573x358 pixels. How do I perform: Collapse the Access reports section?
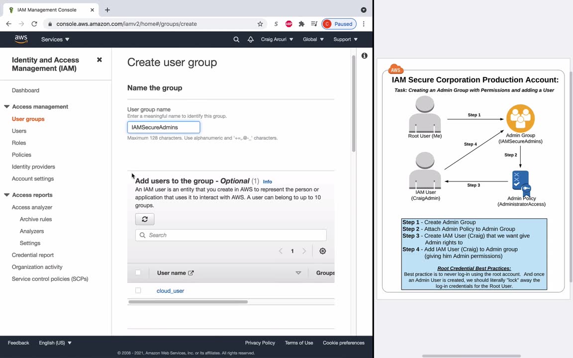click(x=6, y=195)
